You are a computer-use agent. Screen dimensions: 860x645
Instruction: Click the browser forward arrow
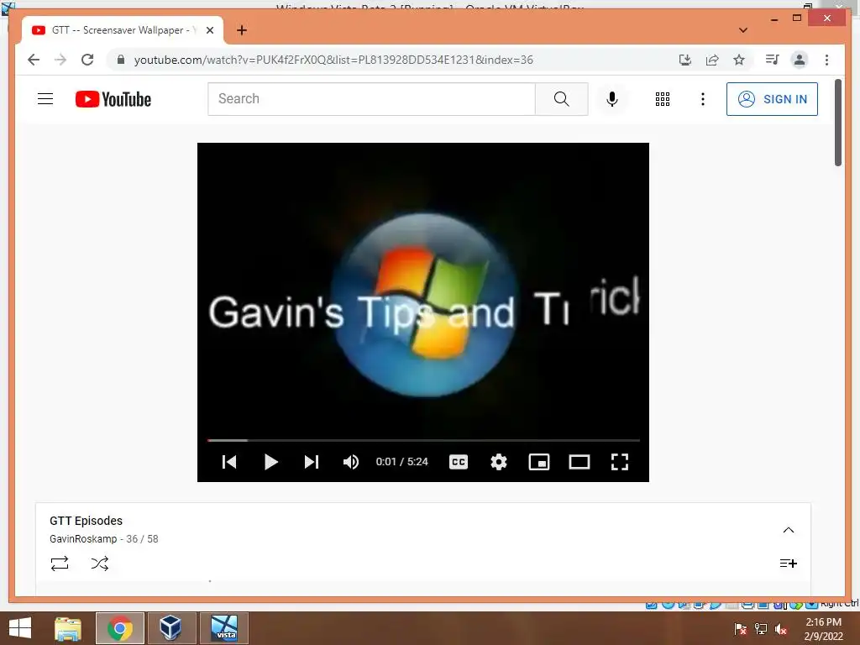pos(60,60)
